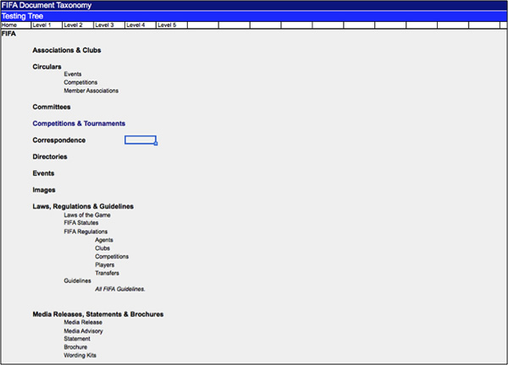This screenshot has width=508, height=365.
Task: Open Competitions & Tournaments link
Action: coord(79,124)
